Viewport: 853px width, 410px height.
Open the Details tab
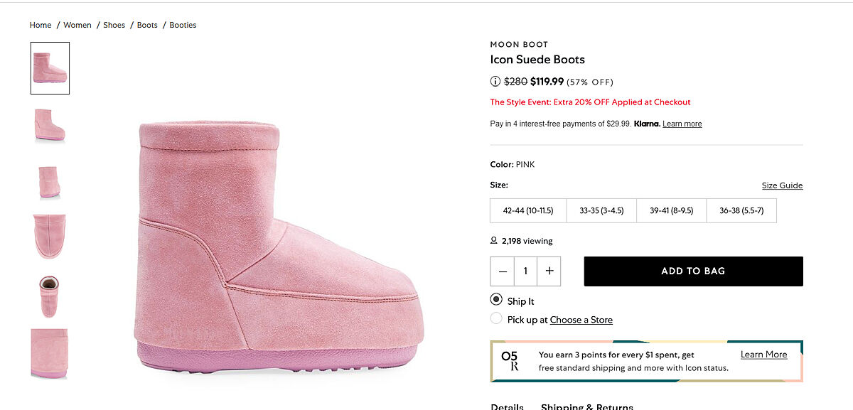tap(507, 406)
